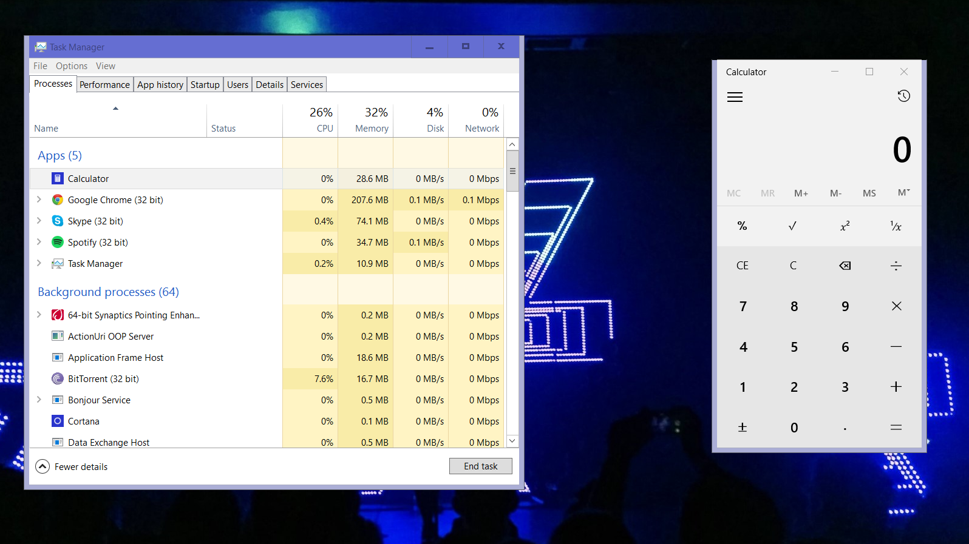Click the Cortana icon in process list
The image size is (969, 544).
[x=58, y=421]
